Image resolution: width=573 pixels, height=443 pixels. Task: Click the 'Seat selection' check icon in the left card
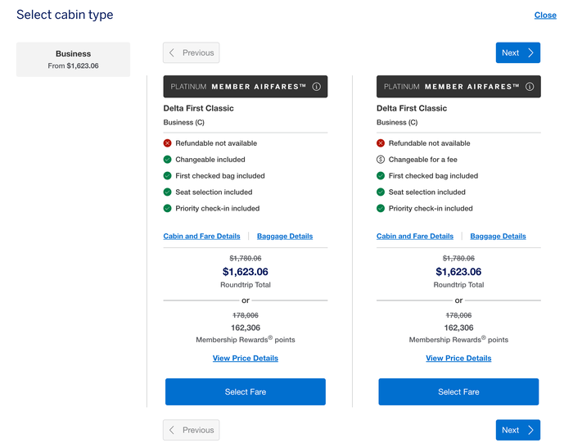pos(167,192)
